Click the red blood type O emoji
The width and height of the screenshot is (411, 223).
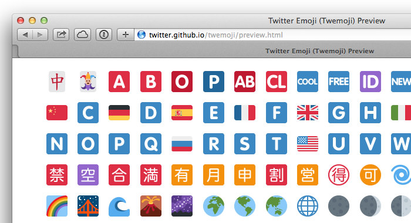tap(182, 82)
